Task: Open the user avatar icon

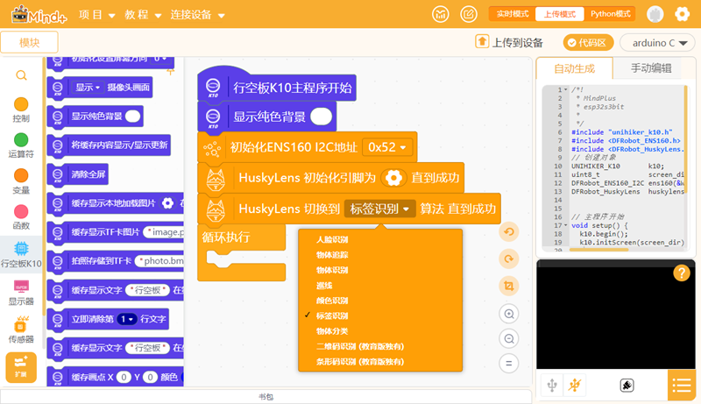Action: (x=655, y=14)
